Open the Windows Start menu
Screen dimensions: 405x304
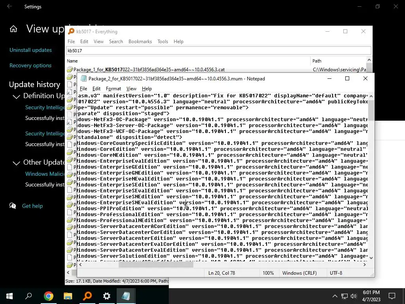[9, 296]
